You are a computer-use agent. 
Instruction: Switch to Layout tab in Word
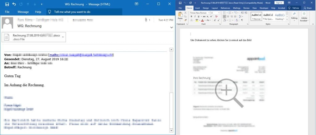coord(215,8)
